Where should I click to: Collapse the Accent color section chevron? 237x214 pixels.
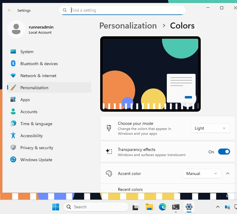pos(228,173)
